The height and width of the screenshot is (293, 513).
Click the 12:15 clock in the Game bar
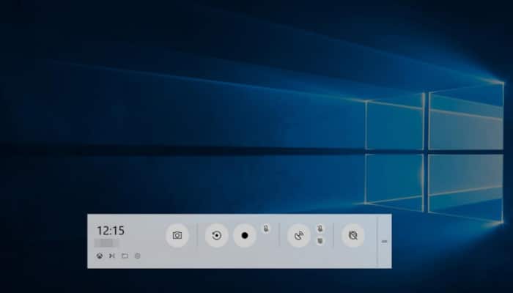111,231
